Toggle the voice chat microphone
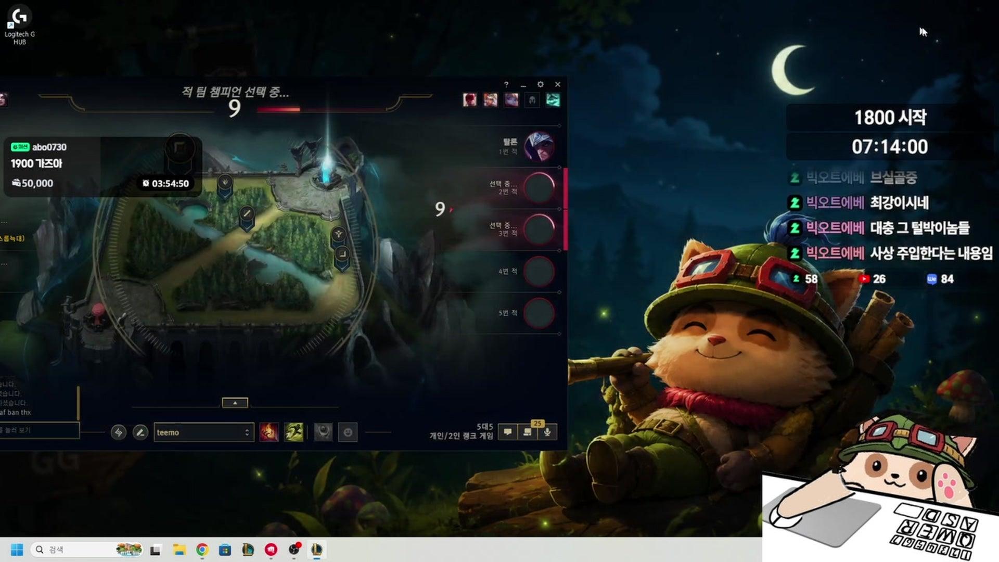 click(547, 432)
